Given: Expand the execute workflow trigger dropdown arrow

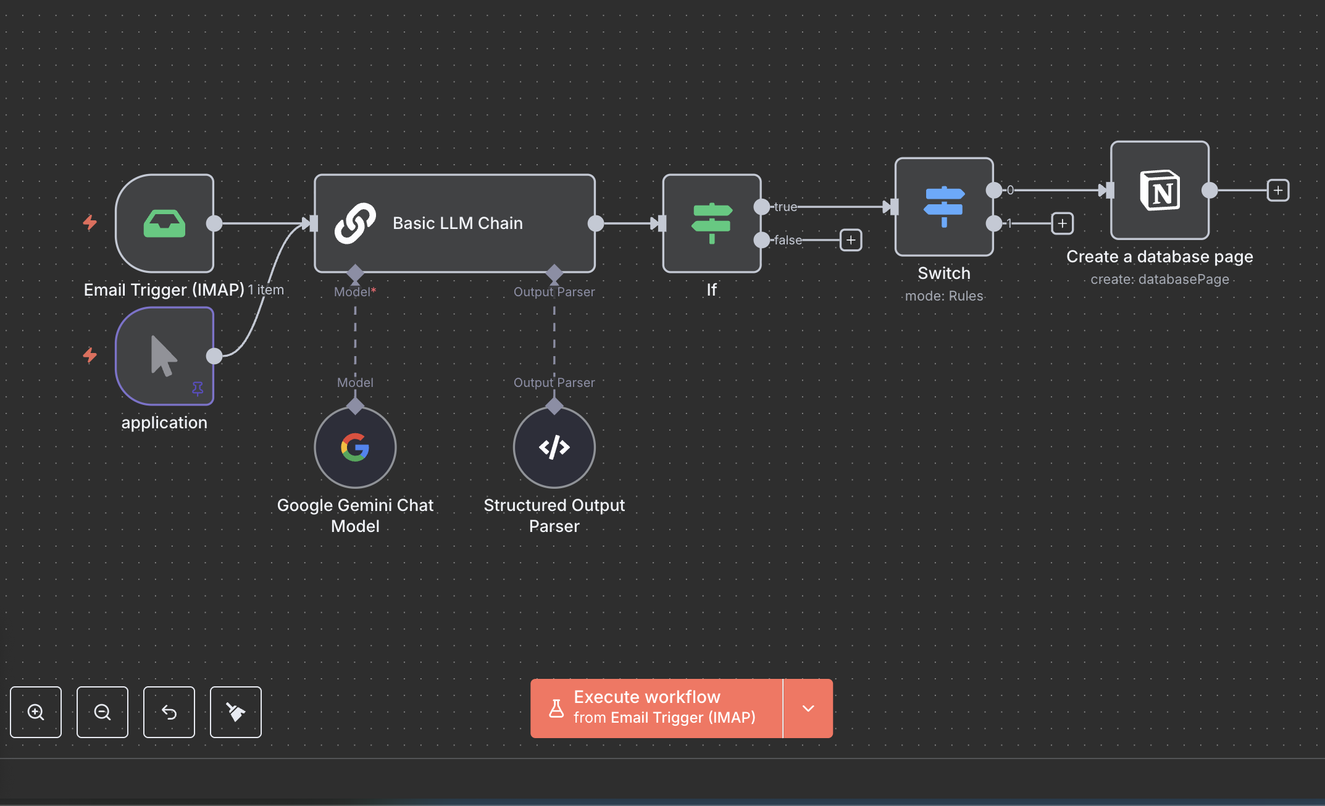Looking at the screenshot, I should pos(808,708).
